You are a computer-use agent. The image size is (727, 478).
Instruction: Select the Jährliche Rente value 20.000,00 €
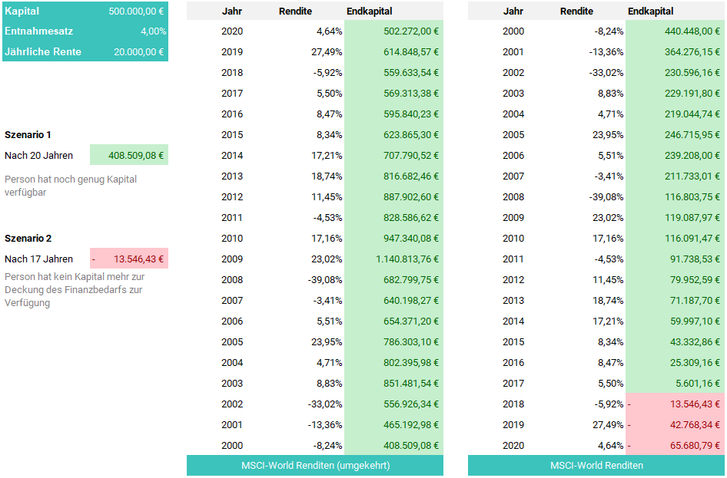pyautogui.click(x=137, y=52)
